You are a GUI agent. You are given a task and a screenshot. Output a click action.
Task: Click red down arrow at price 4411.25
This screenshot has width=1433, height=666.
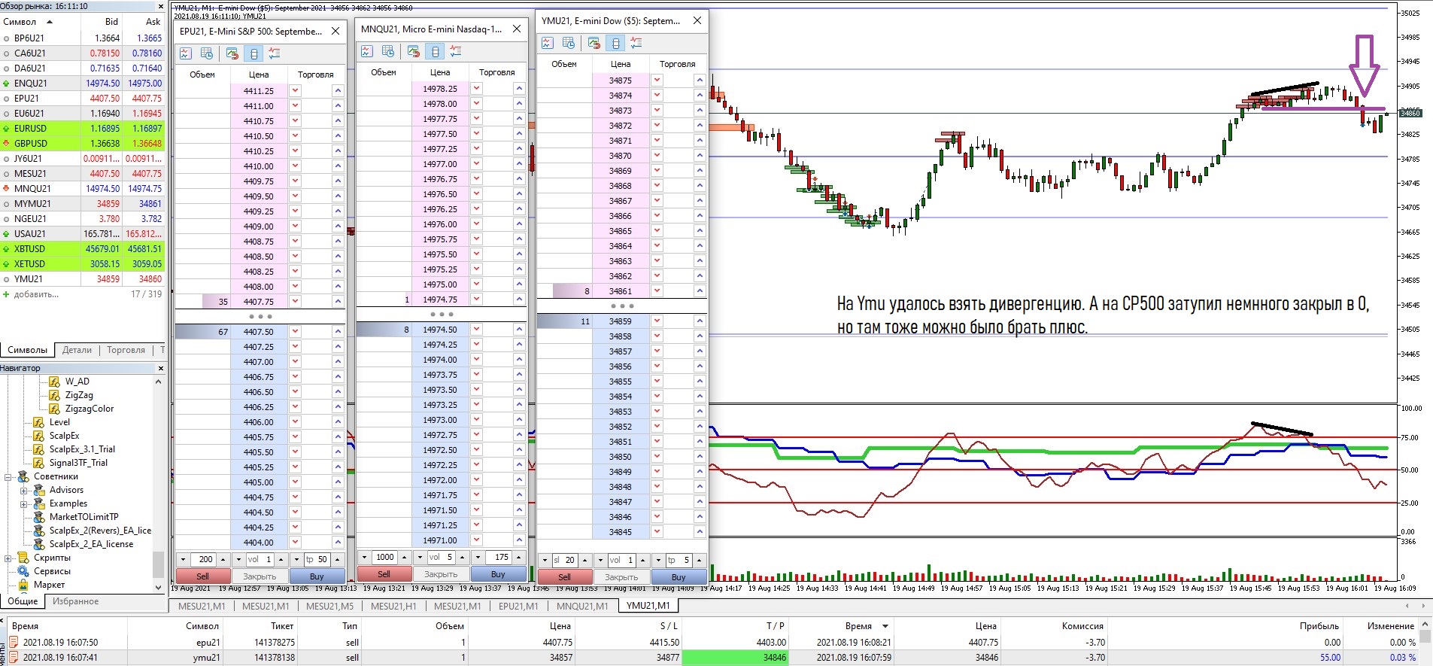[x=295, y=90]
